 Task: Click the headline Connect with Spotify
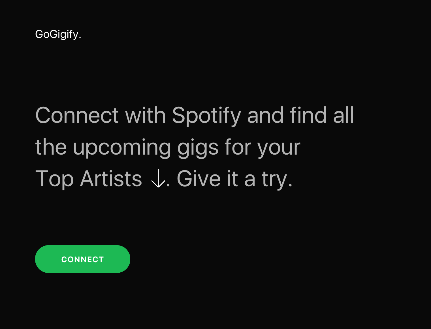pos(194,116)
